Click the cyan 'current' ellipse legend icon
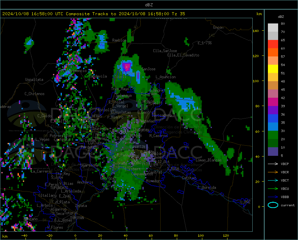 point(273,205)
